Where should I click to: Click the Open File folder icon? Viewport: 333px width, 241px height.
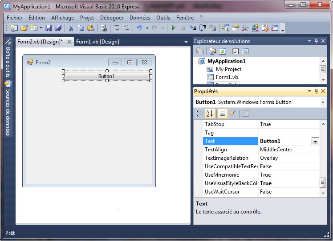(24, 28)
